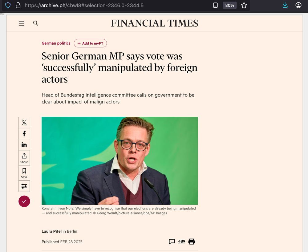Open reader view from the address bar
This screenshot has width=308, height=252.
[215, 5]
